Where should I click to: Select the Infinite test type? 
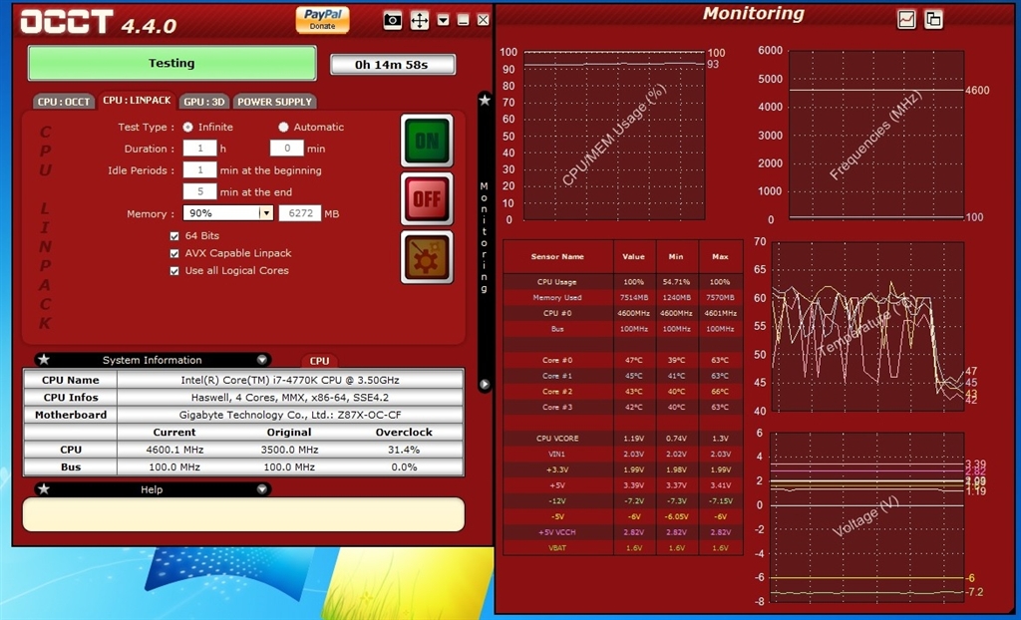(188, 127)
